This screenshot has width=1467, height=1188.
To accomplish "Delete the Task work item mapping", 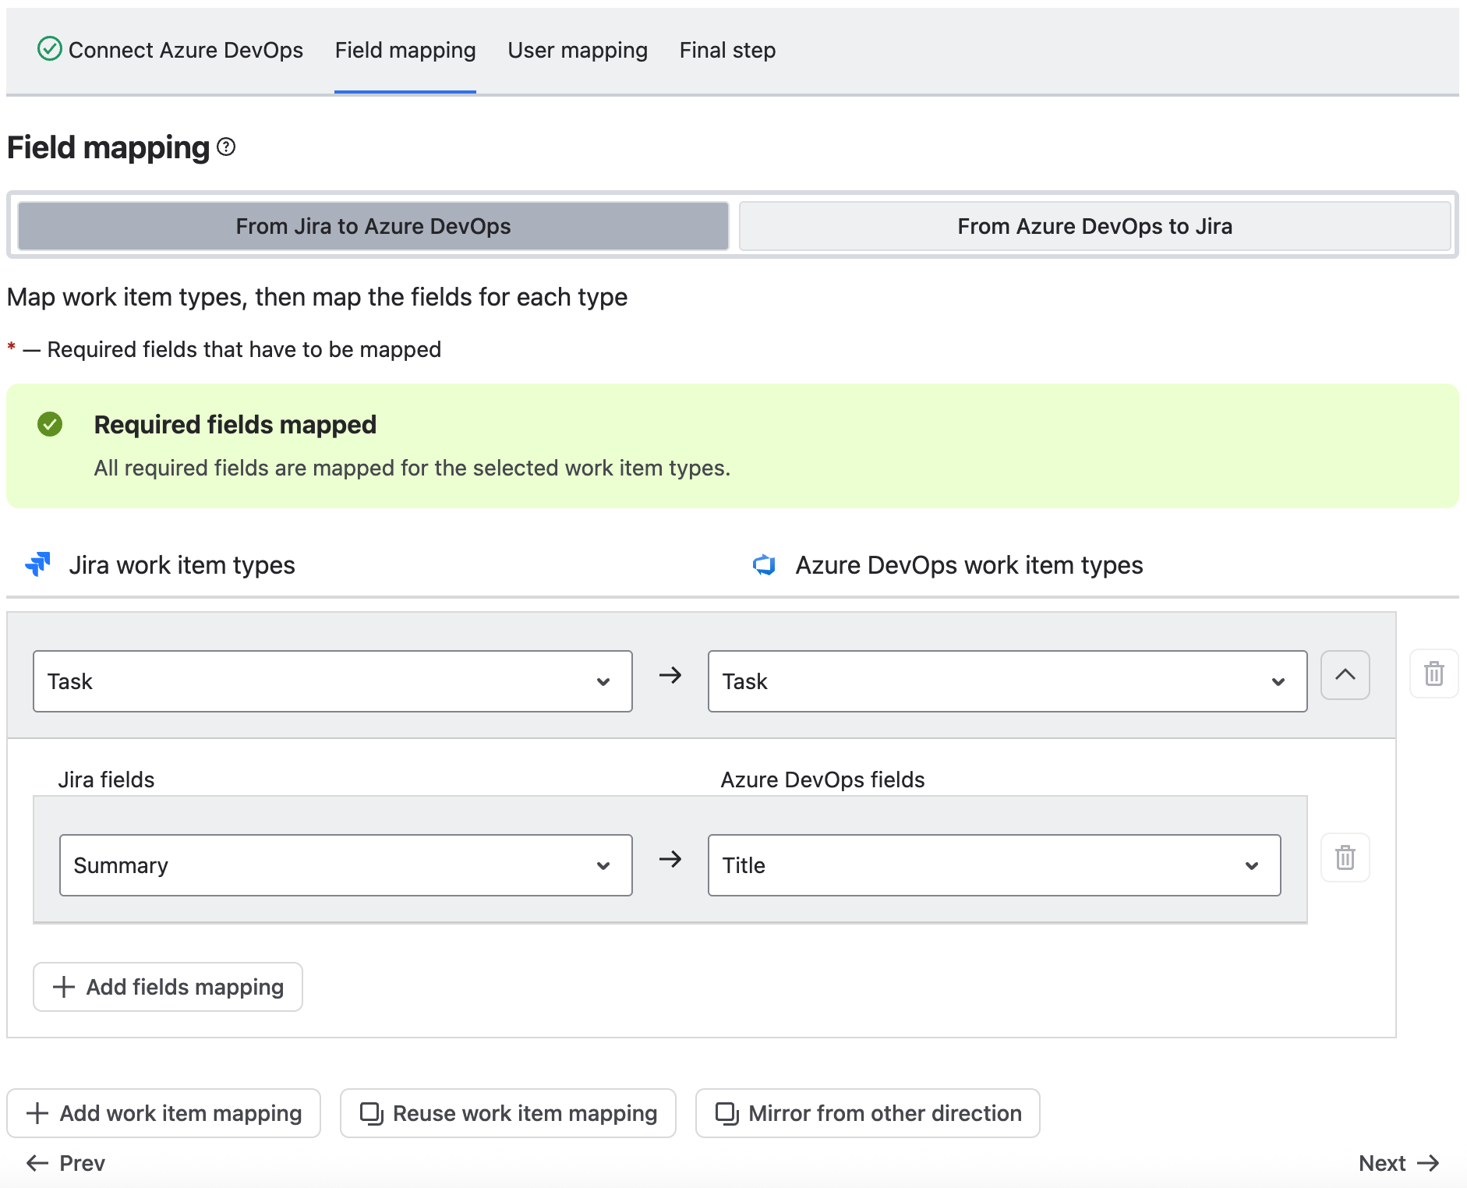I will coord(1433,674).
